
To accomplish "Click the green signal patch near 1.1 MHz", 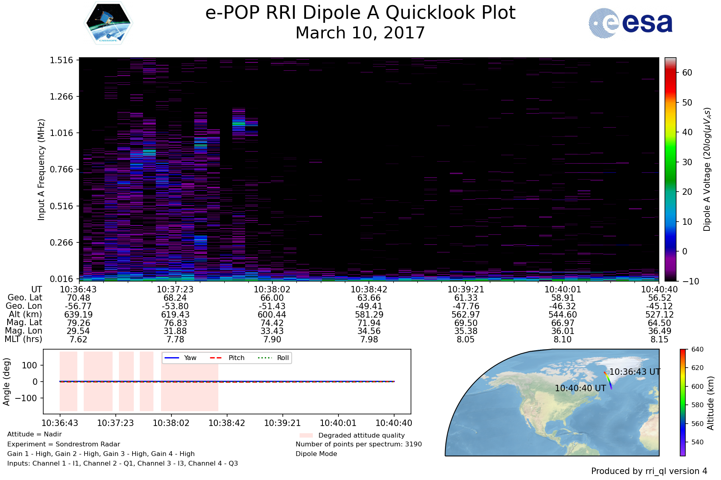I will click(x=238, y=124).
